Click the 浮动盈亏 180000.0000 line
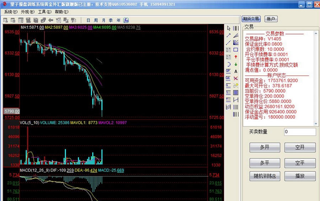 [x=270, y=117]
